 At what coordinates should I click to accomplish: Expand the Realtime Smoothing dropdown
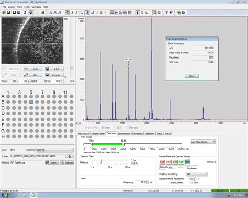click(x=197, y=174)
